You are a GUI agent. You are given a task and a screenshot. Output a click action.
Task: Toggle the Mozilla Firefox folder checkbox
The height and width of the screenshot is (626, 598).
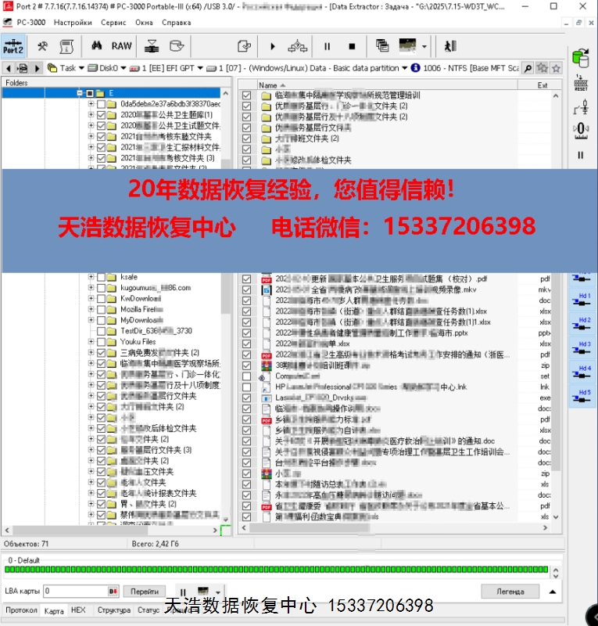pos(101,310)
